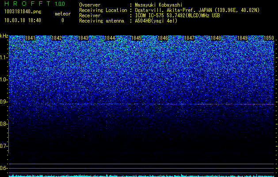
Task: Click the meteor count value 0
Action: click(x=63, y=20)
